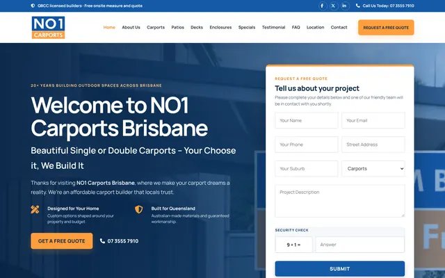Click the phone icon beside Call Us Today
Image resolution: width=445 pixels, height=278 pixels.
[358, 6]
